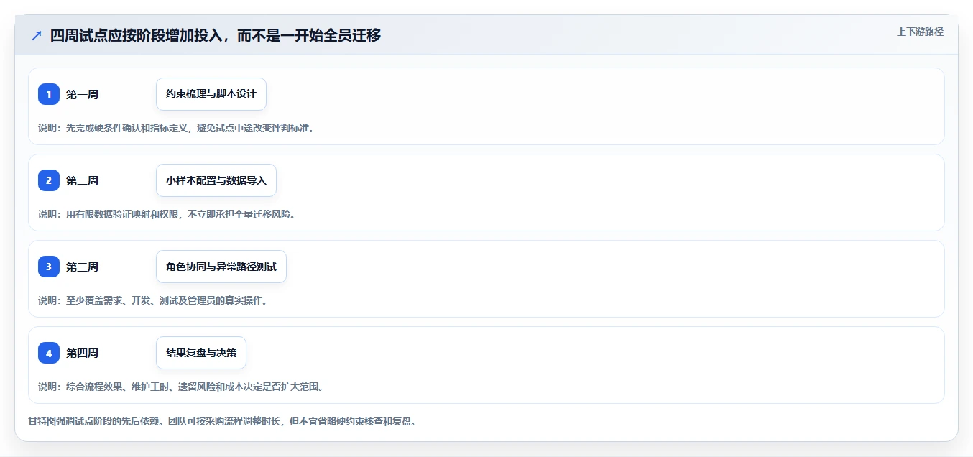Click the step 2 number badge
This screenshot has width=973, height=457.
coord(49,180)
